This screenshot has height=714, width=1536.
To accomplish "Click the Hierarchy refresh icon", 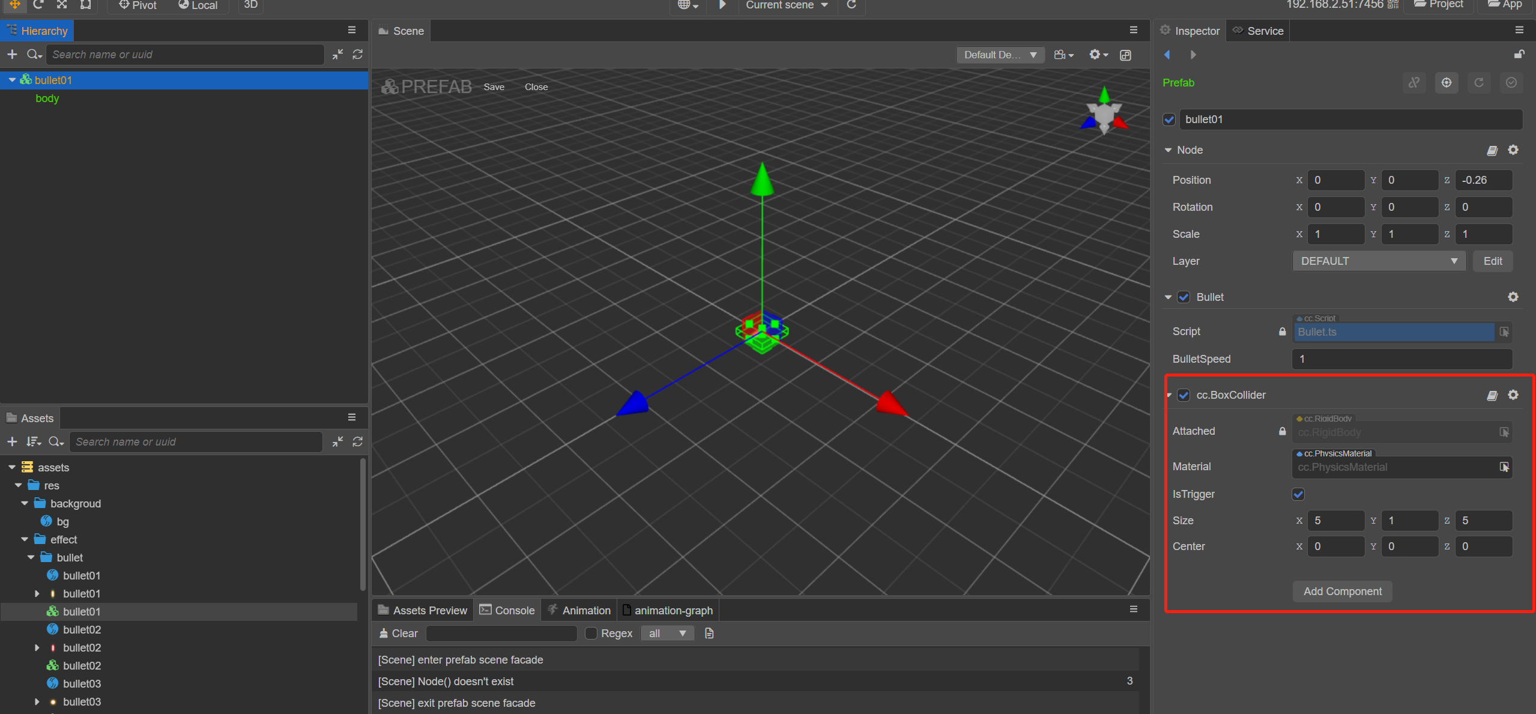I will click(358, 55).
